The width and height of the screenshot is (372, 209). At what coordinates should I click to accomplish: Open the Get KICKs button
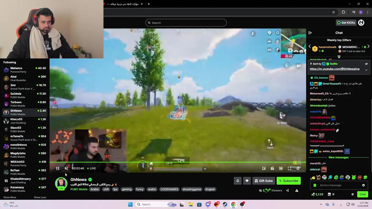346,23
